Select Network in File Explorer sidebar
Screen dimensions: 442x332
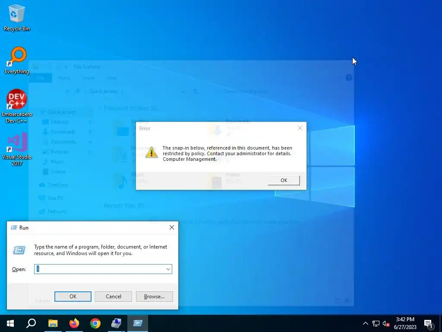(57, 211)
